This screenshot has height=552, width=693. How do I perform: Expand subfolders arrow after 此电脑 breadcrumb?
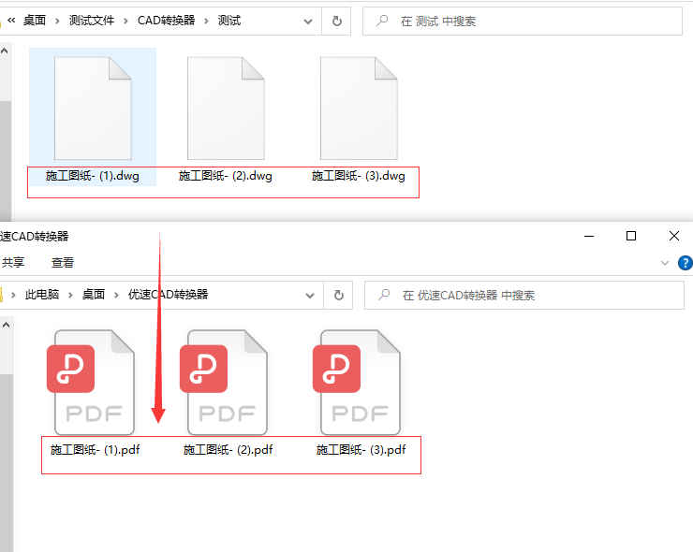(71, 295)
